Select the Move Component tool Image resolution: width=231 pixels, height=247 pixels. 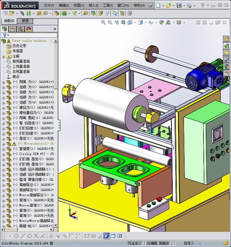click(x=46, y=13)
